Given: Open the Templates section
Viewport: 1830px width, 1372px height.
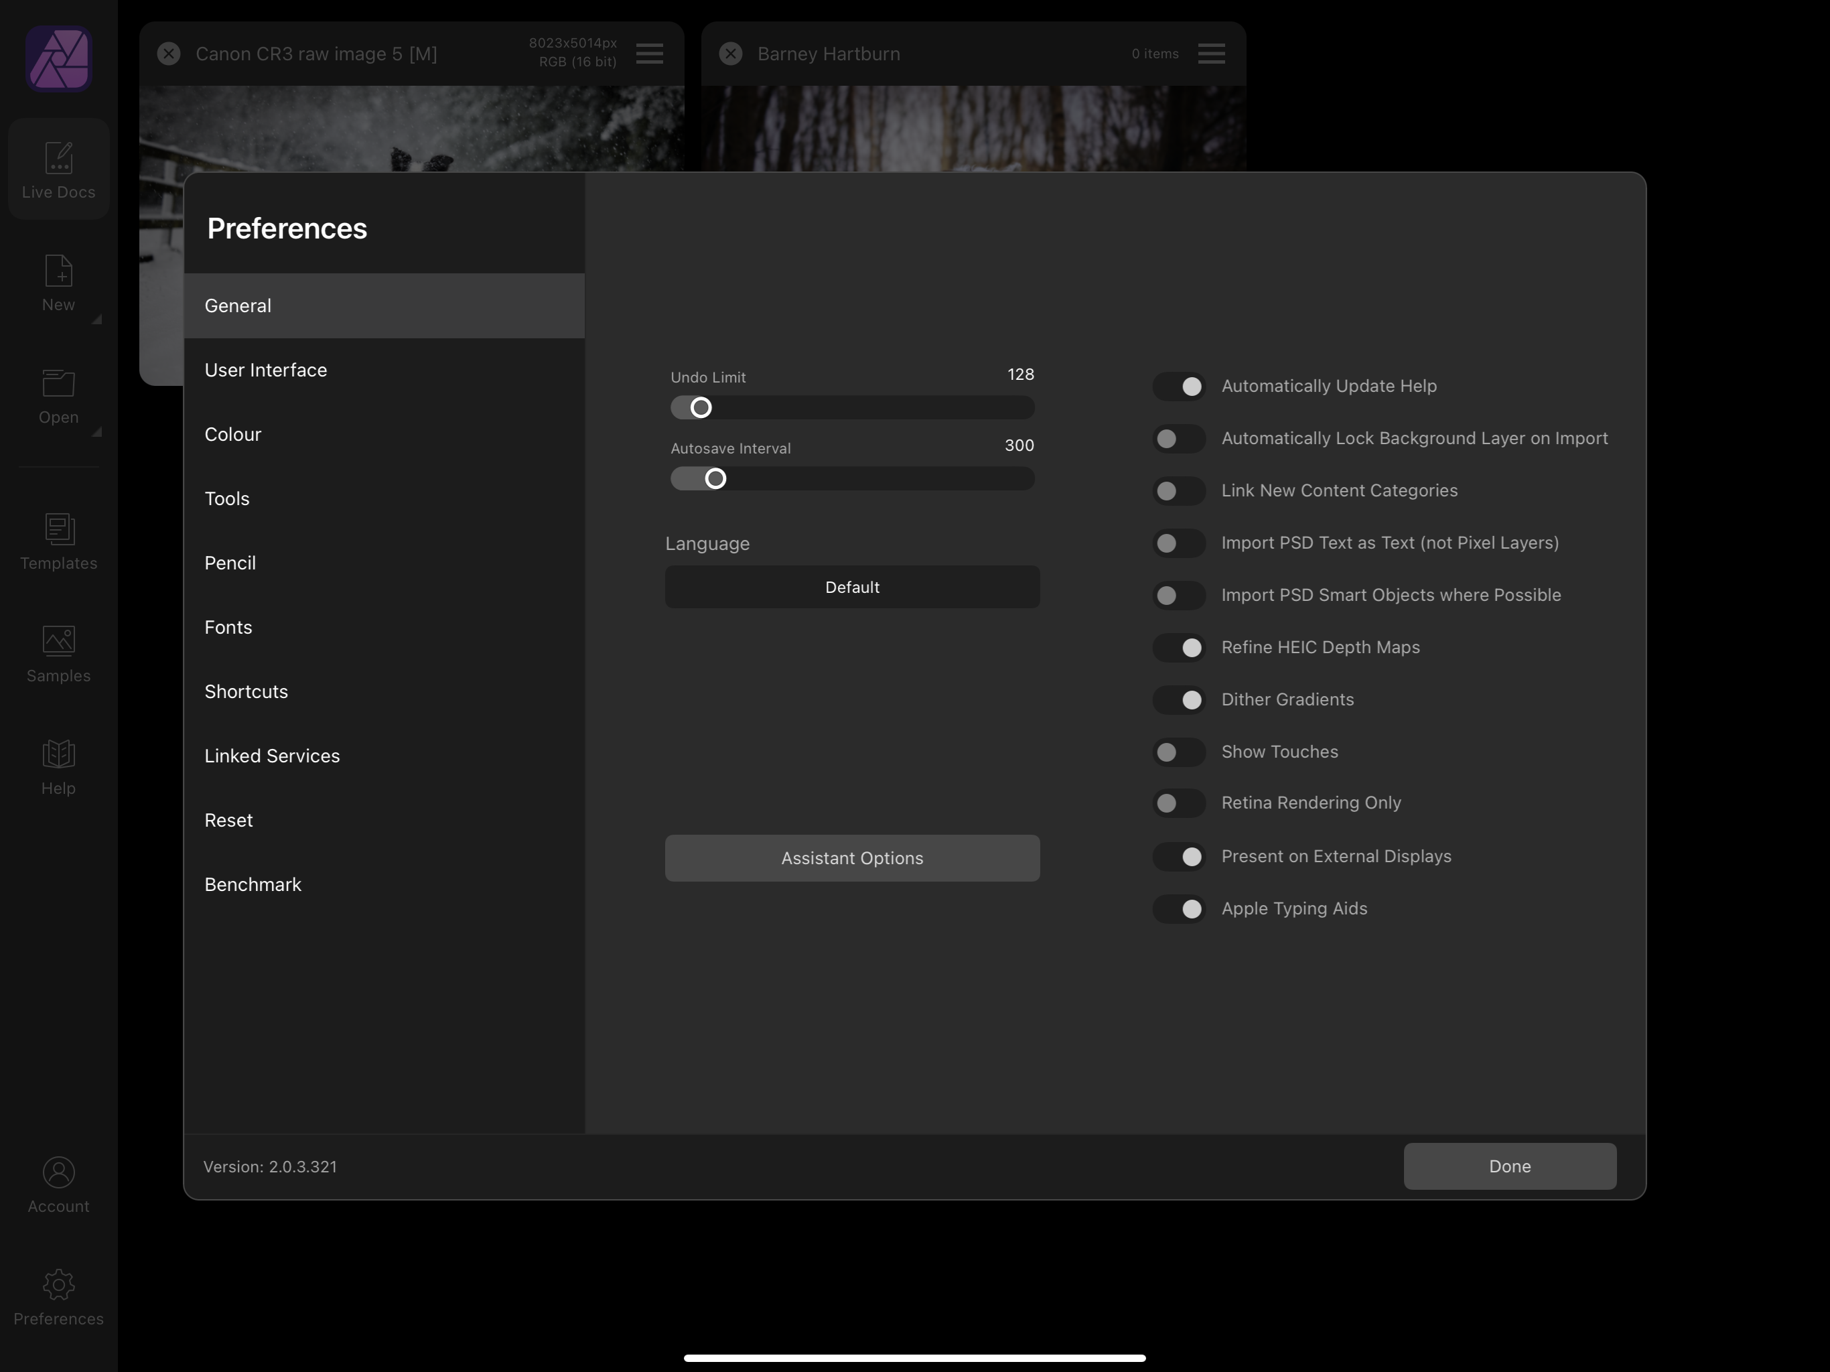Looking at the screenshot, I should point(58,542).
